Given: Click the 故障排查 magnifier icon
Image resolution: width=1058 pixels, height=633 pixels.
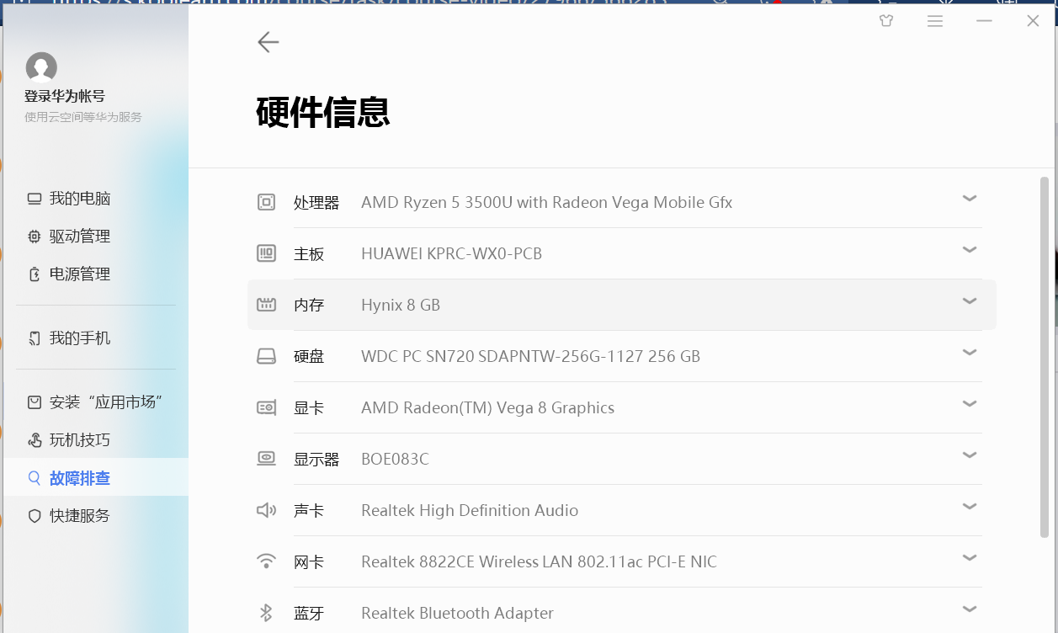Looking at the screenshot, I should [x=35, y=478].
